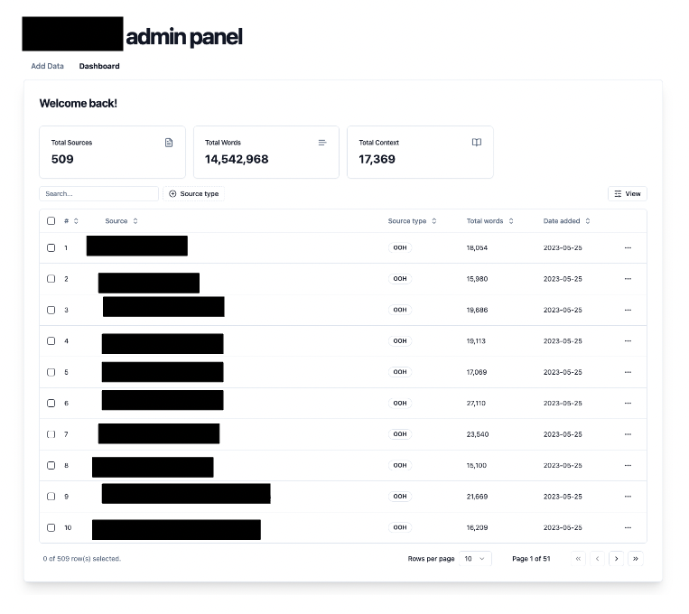The height and width of the screenshot is (614, 689).
Task: Click the lines icon in Total Words card
Action: [322, 143]
